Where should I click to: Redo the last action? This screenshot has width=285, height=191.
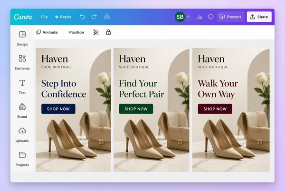pos(94,17)
